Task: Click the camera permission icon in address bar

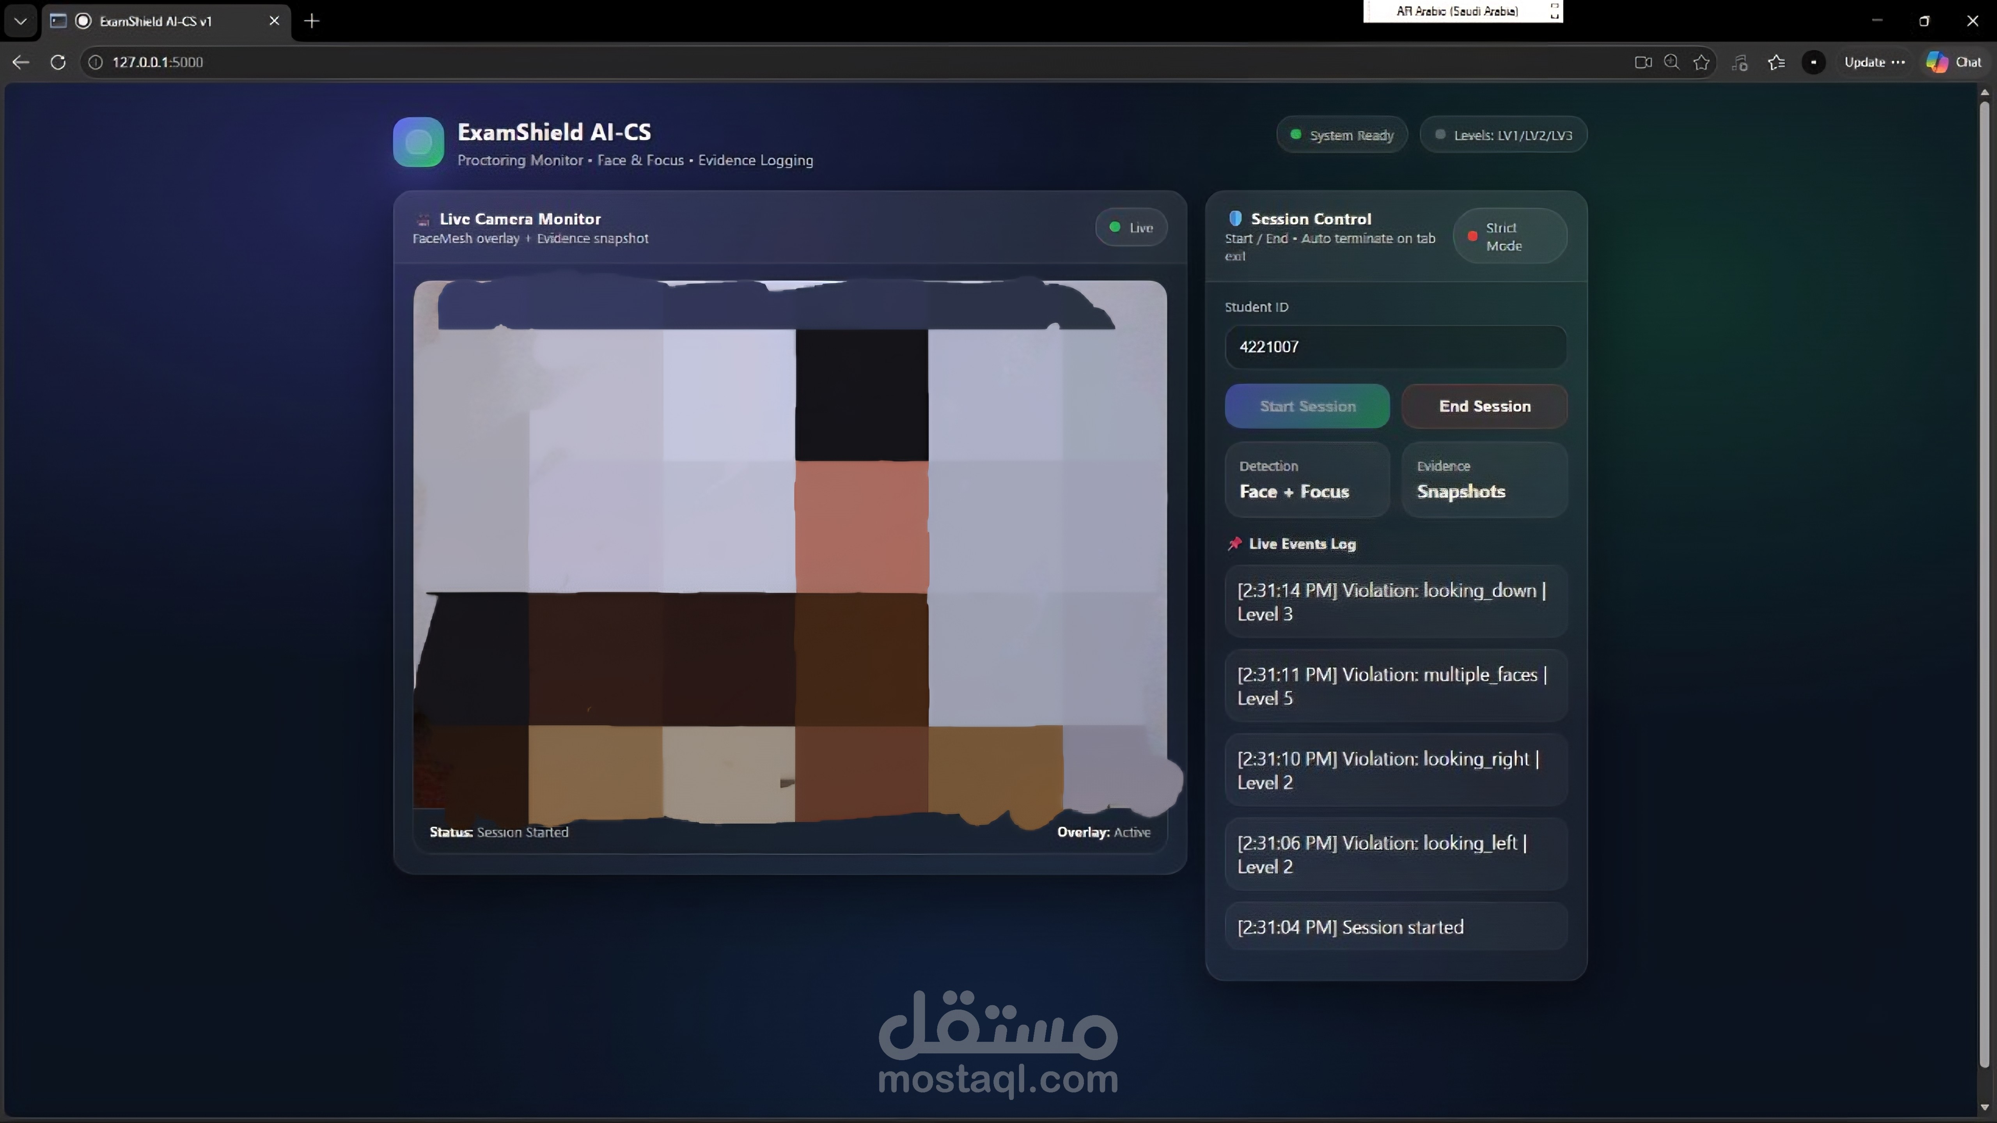Action: (1643, 62)
